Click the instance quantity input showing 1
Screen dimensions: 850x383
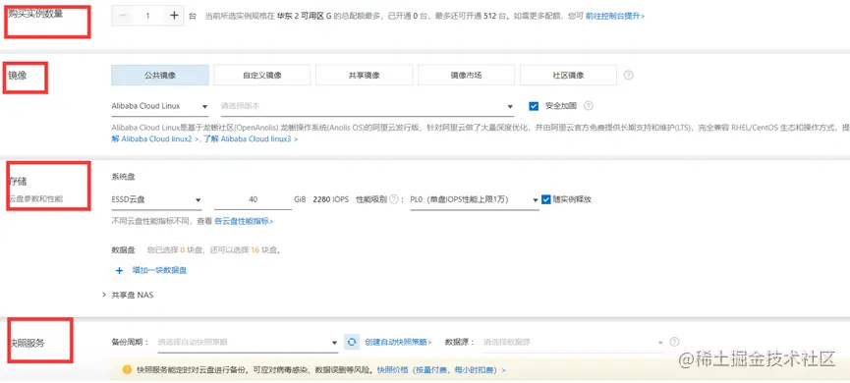[148, 16]
